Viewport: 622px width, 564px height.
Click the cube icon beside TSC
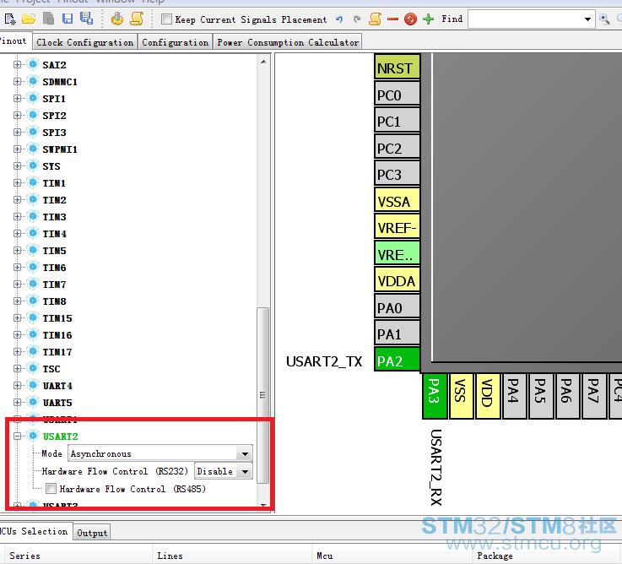click(33, 369)
